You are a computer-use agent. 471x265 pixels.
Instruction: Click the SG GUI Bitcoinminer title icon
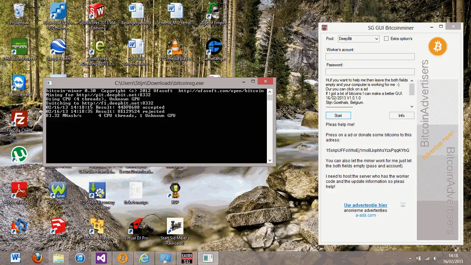click(324, 28)
